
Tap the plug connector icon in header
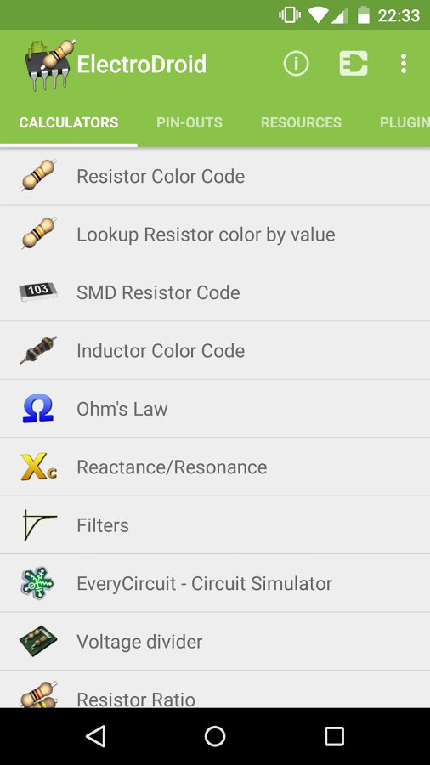point(354,64)
